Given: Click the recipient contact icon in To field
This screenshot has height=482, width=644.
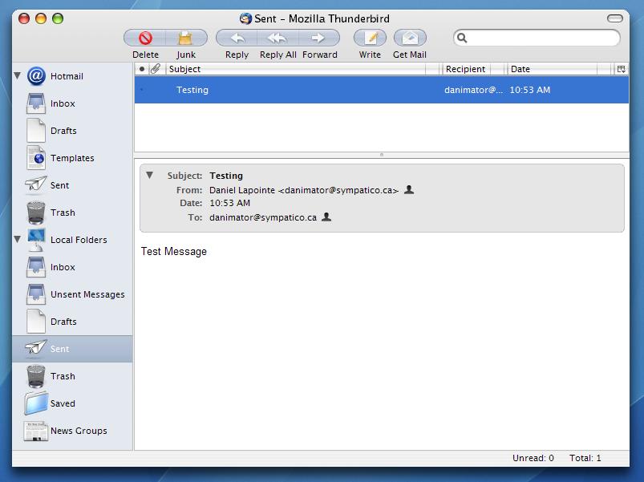Looking at the screenshot, I should (x=326, y=217).
